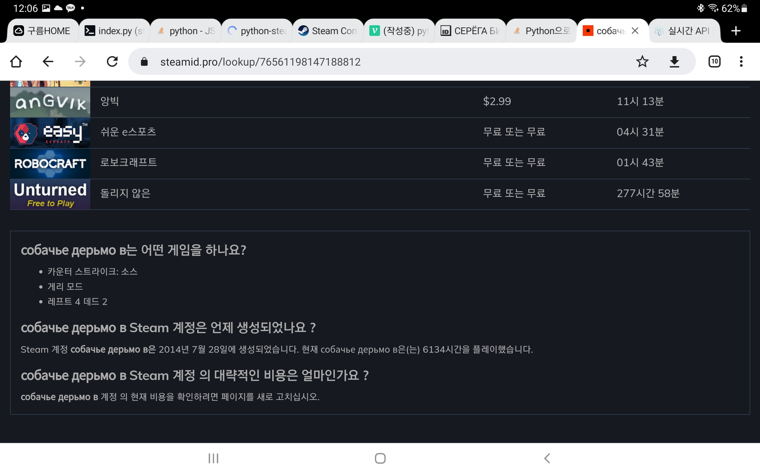Select the game name 로보크래프트
Screen dimensions: 760x475
(x=129, y=162)
